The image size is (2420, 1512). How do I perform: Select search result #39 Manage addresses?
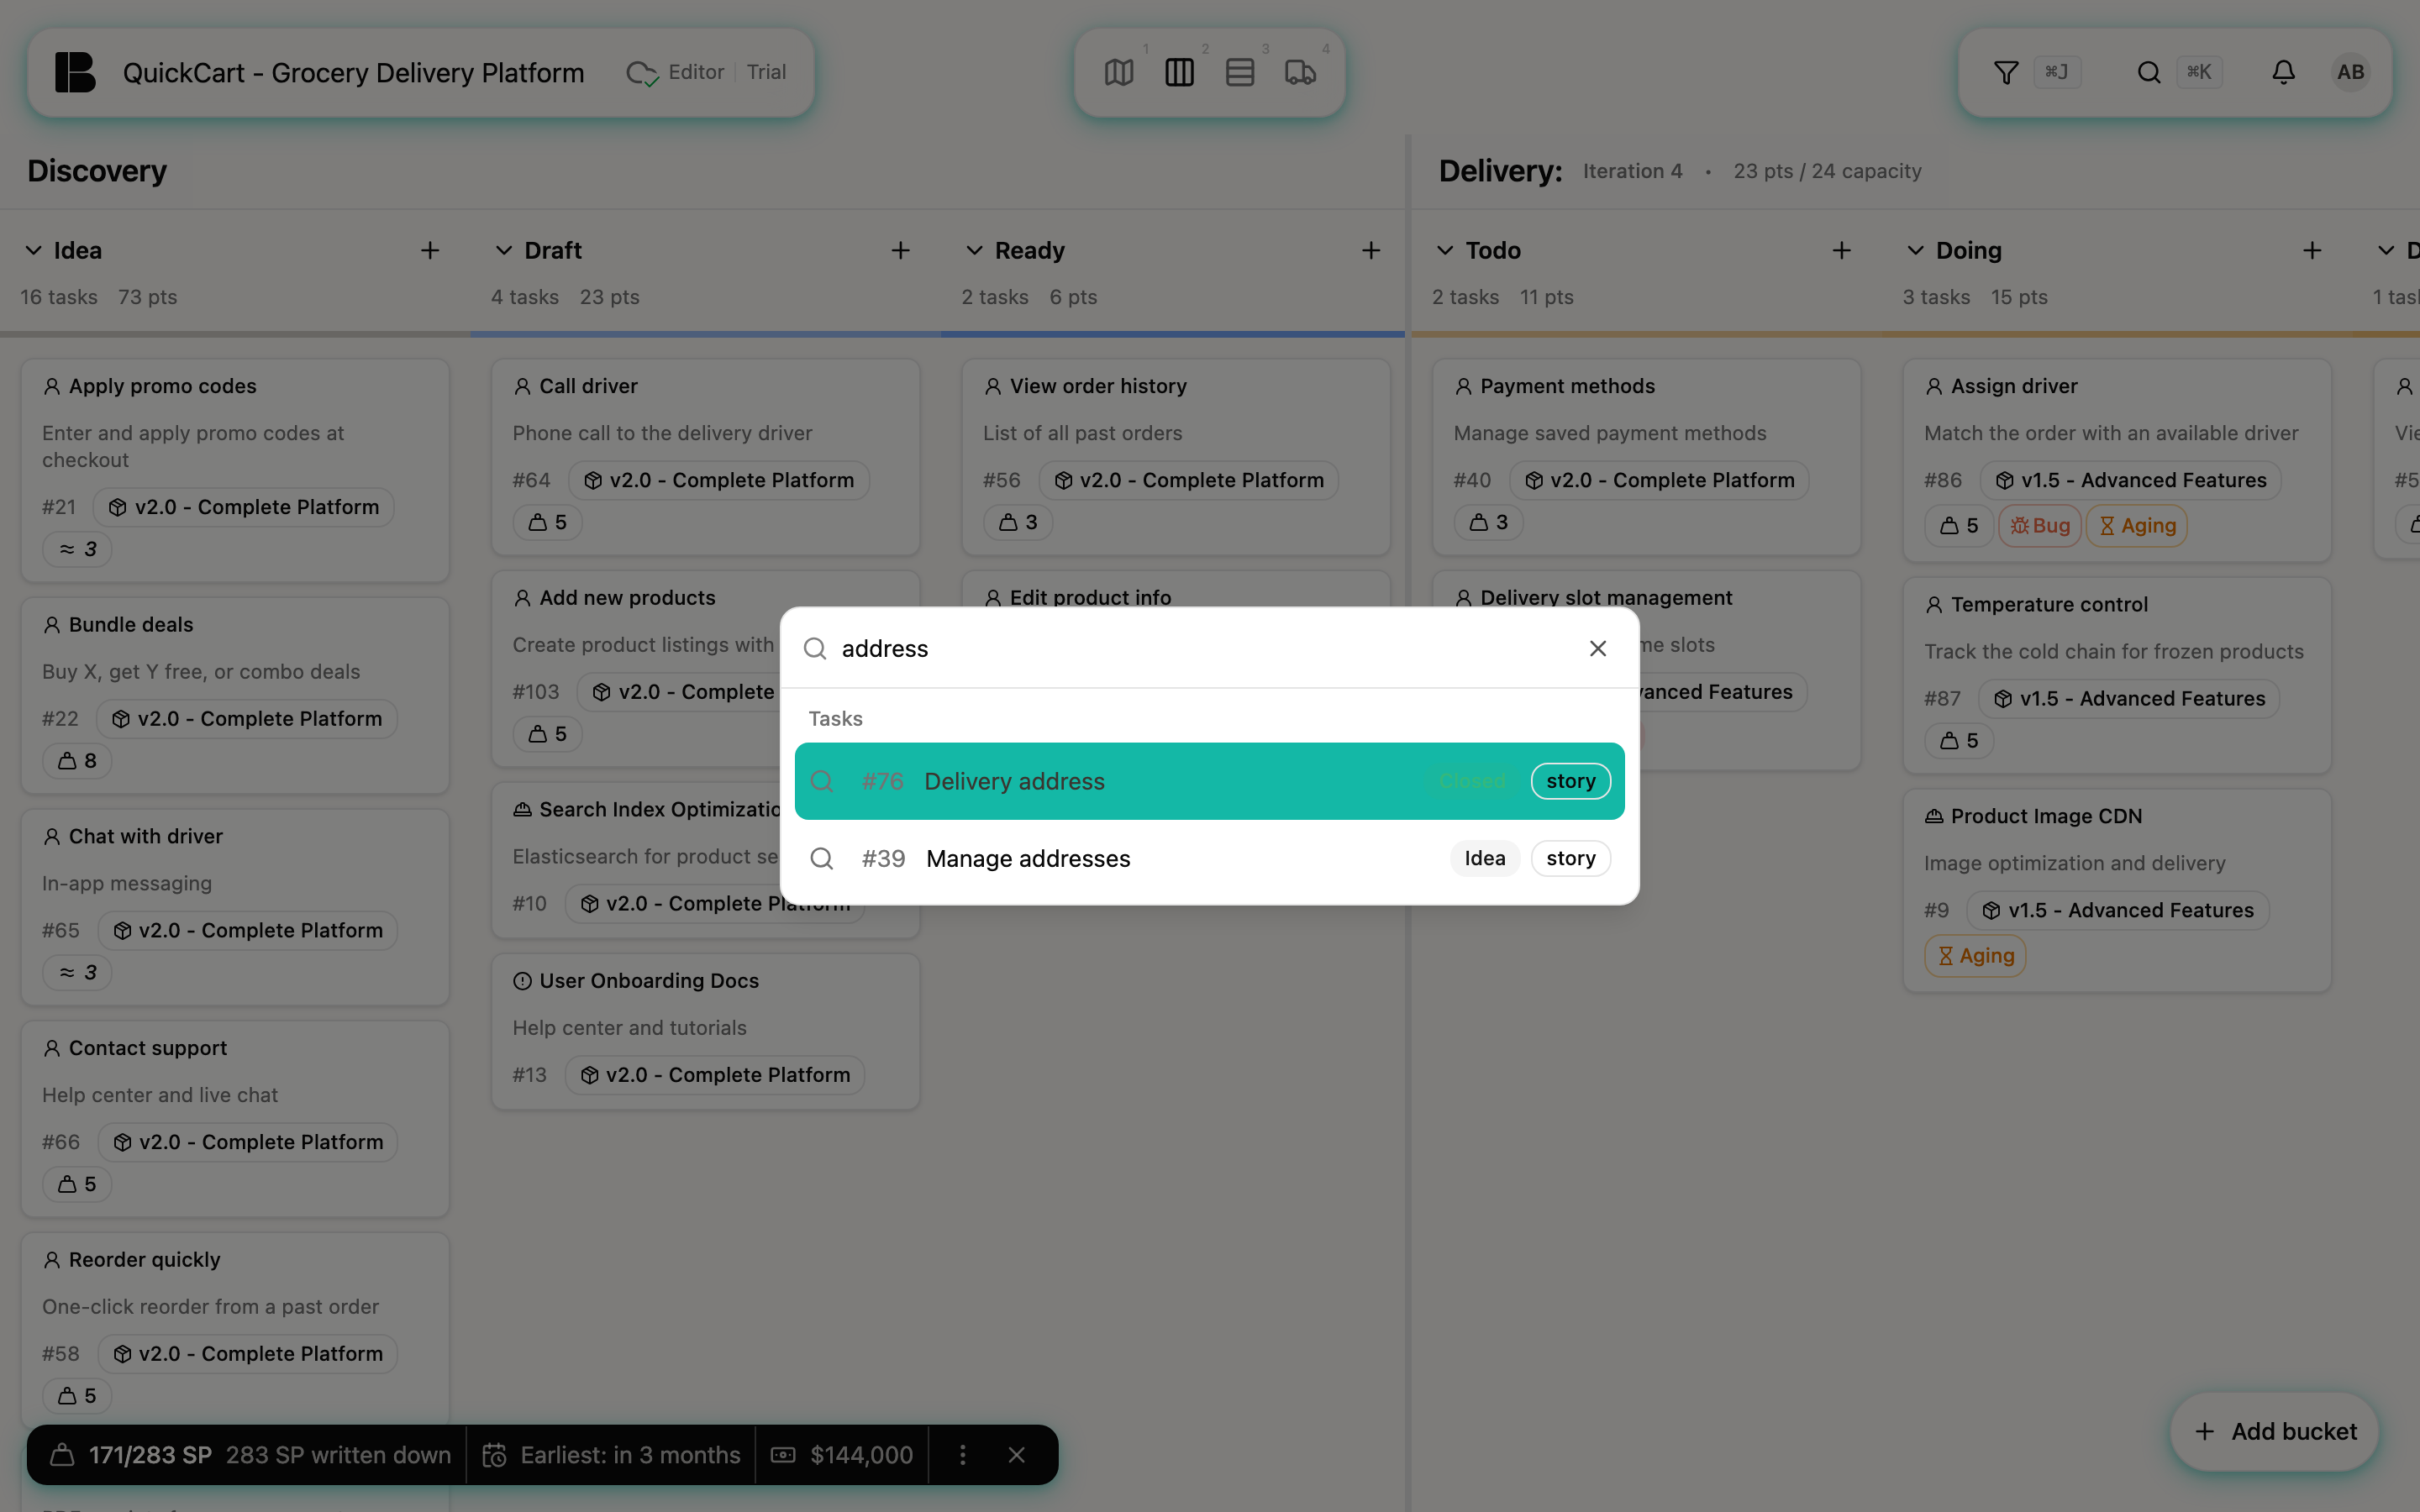tap(1209, 858)
